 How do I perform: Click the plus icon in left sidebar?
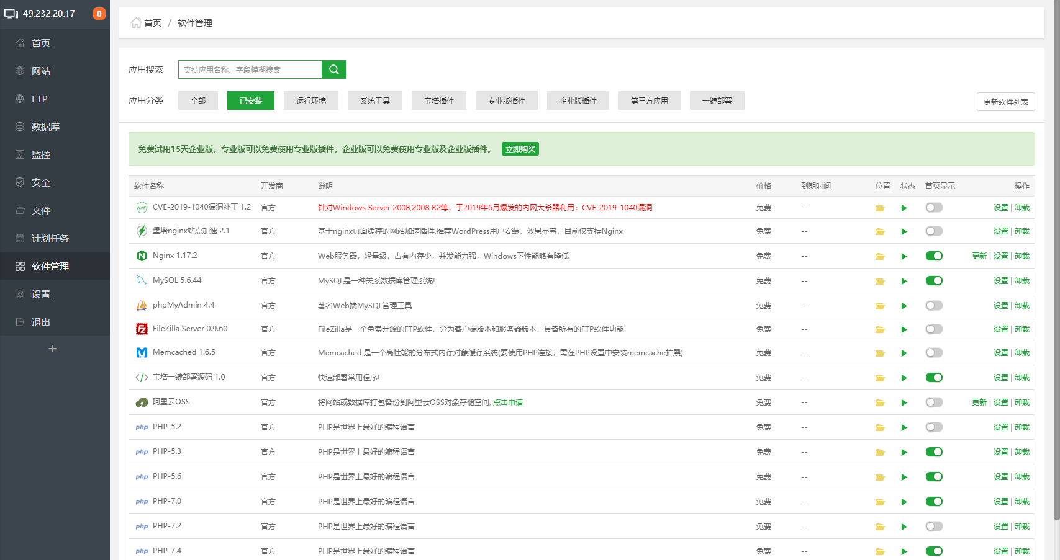[x=53, y=349]
